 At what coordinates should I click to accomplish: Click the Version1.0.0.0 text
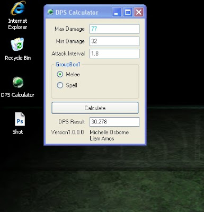(x=67, y=132)
